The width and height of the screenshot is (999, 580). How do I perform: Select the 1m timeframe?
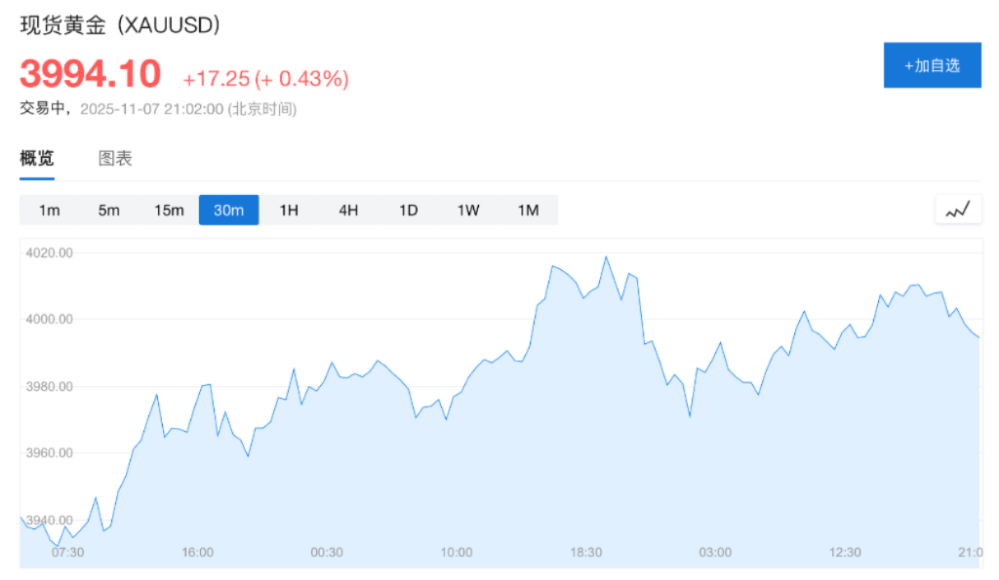49,211
